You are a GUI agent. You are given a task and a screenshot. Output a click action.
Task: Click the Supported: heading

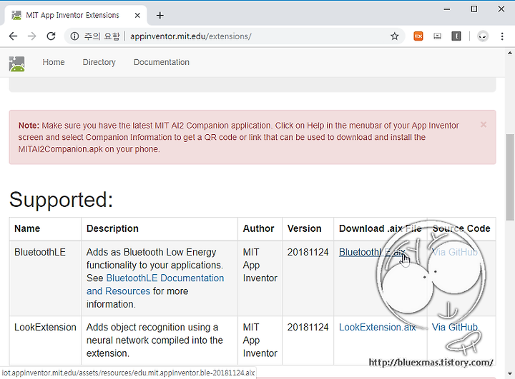click(61, 199)
